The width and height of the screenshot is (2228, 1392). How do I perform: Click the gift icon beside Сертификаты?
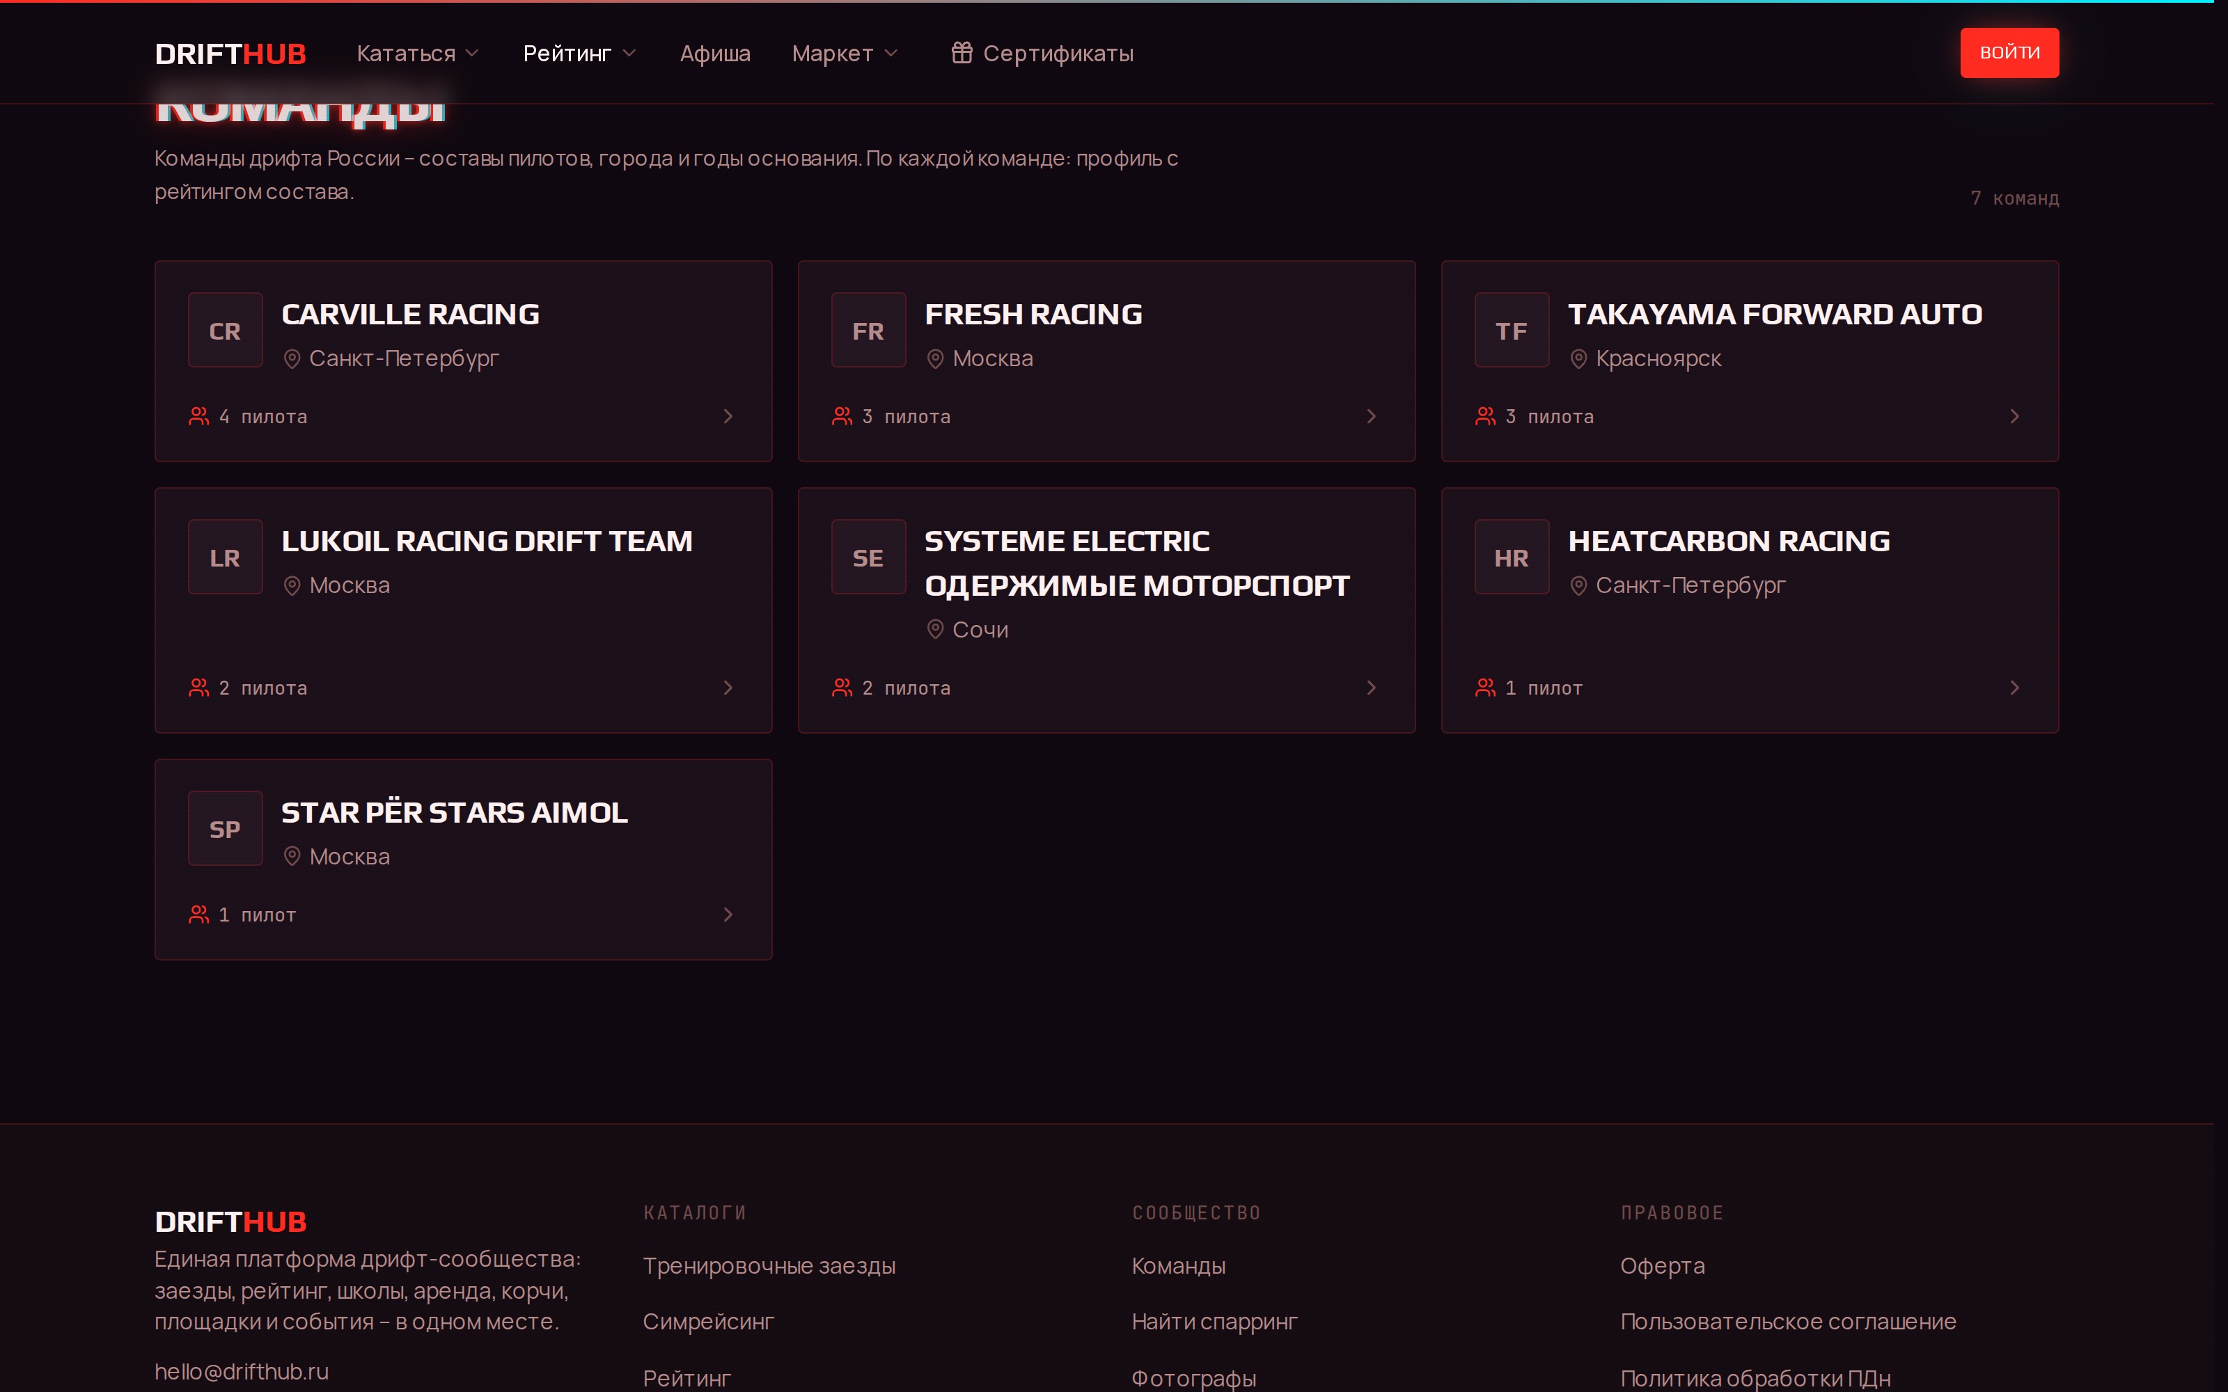(961, 54)
